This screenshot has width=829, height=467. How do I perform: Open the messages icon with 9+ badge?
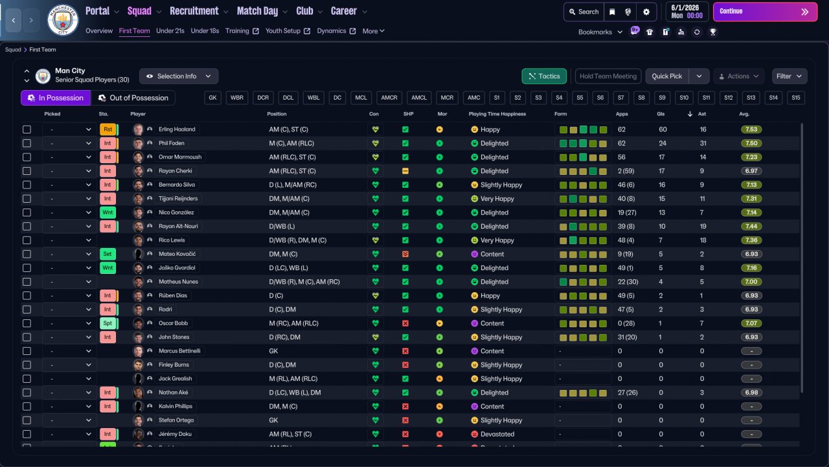click(x=634, y=31)
